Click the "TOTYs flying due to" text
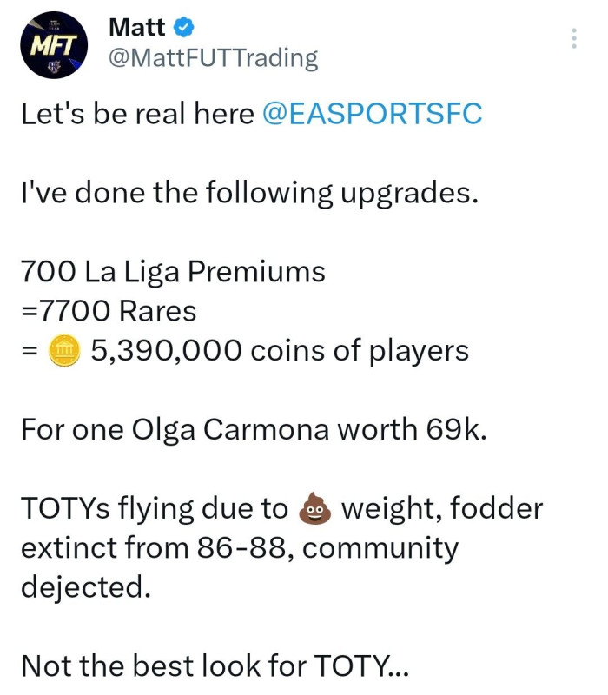 [x=155, y=509]
